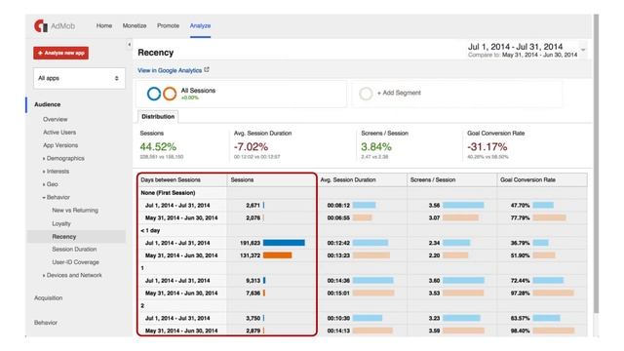Open the User-ID Coverage report
The height and width of the screenshot is (351, 624).
pos(76,262)
